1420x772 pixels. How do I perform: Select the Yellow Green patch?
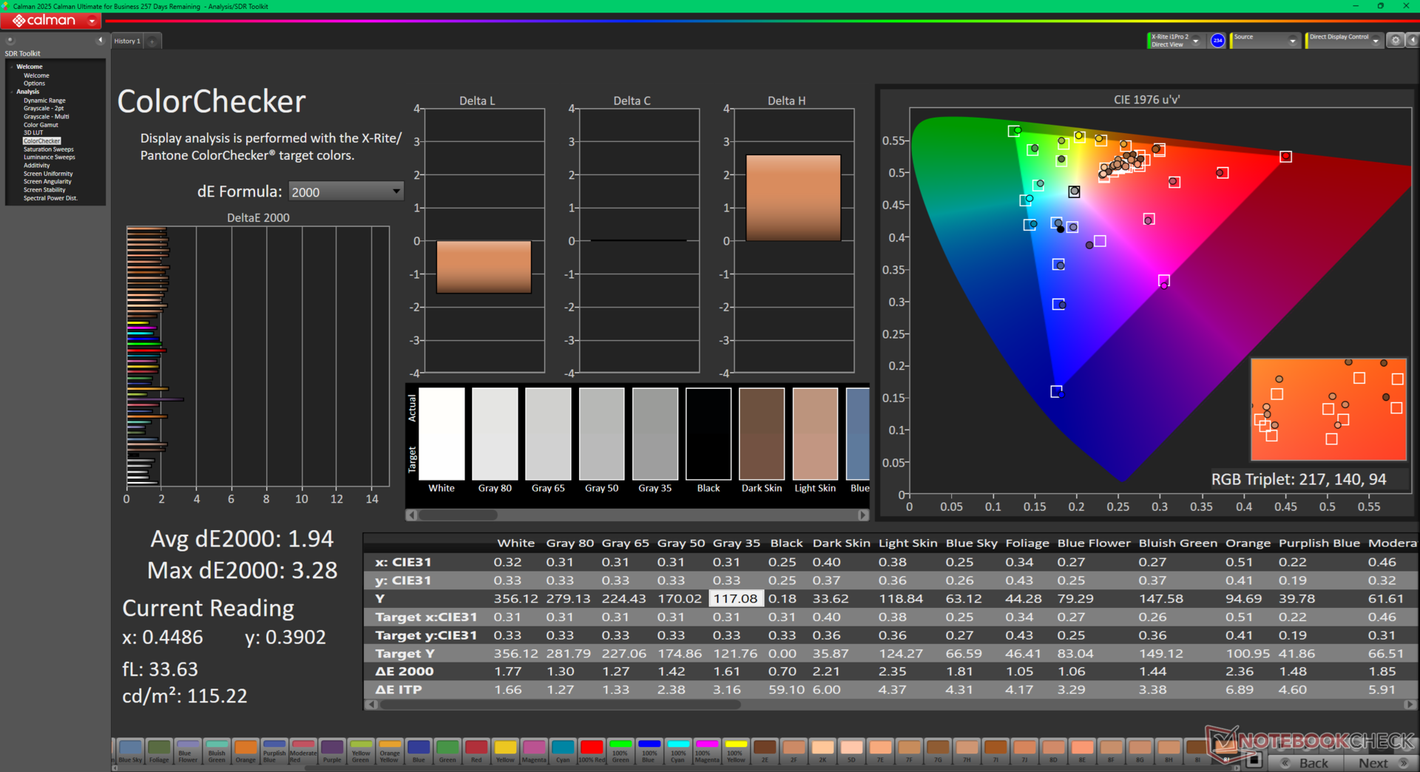point(361,751)
